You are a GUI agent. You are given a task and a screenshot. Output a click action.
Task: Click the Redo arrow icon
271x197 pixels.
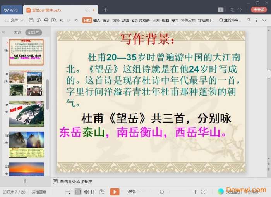pyautogui.click(x=69, y=20)
